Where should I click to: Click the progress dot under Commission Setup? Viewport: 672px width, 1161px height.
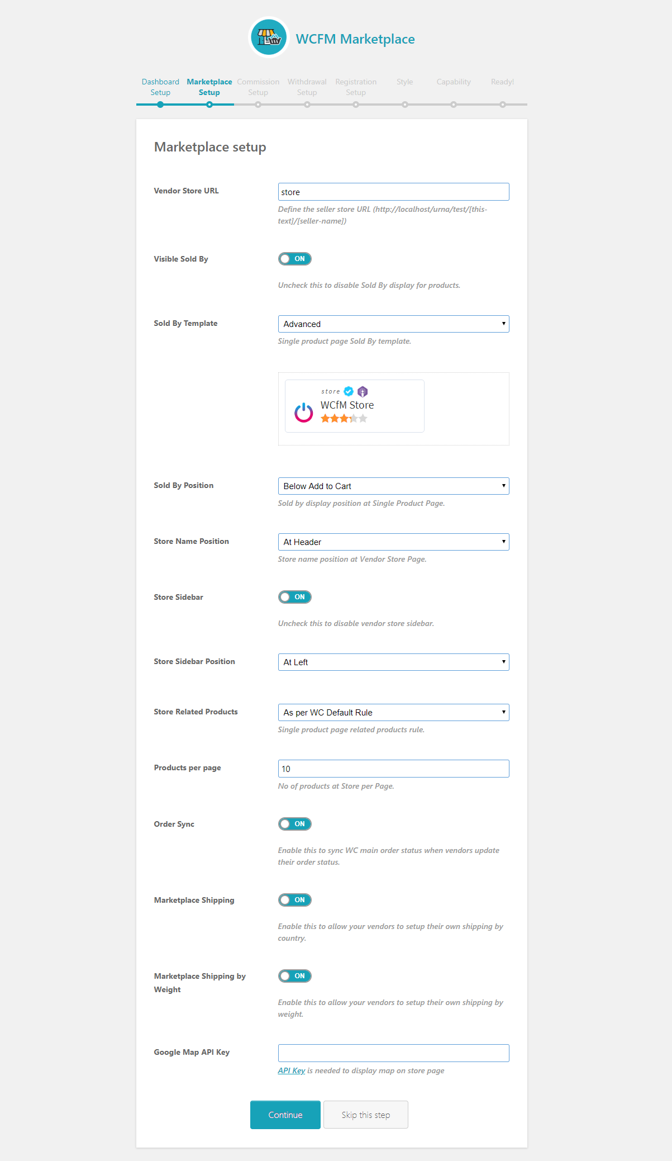[258, 105]
